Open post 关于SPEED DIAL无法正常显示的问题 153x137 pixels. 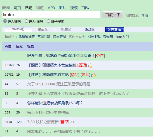59,84
